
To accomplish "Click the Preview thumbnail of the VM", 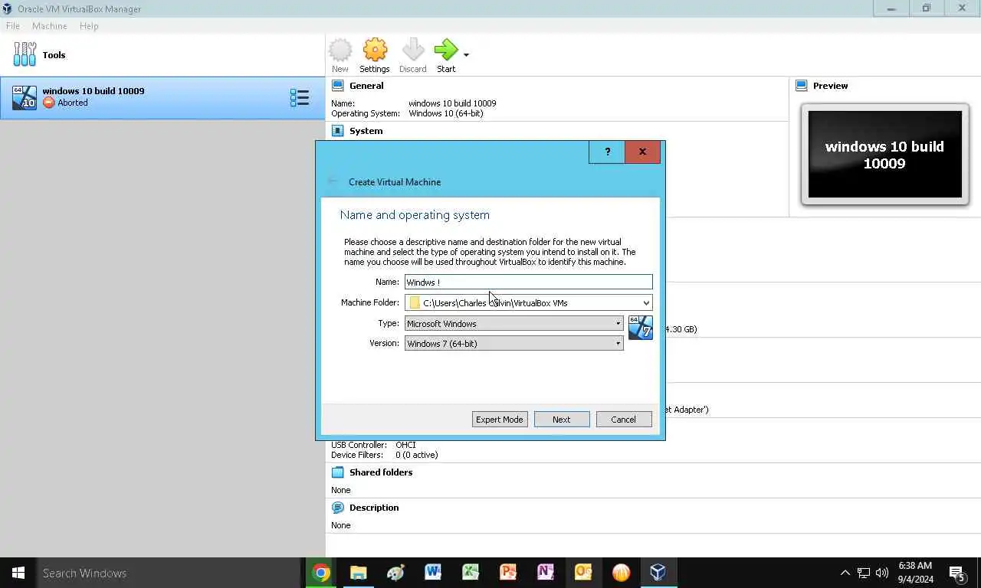I will [884, 155].
